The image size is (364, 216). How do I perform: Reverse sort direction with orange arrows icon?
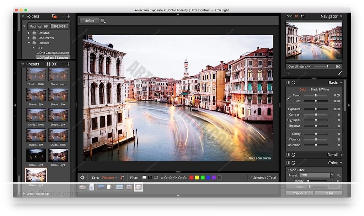[x=122, y=178]
